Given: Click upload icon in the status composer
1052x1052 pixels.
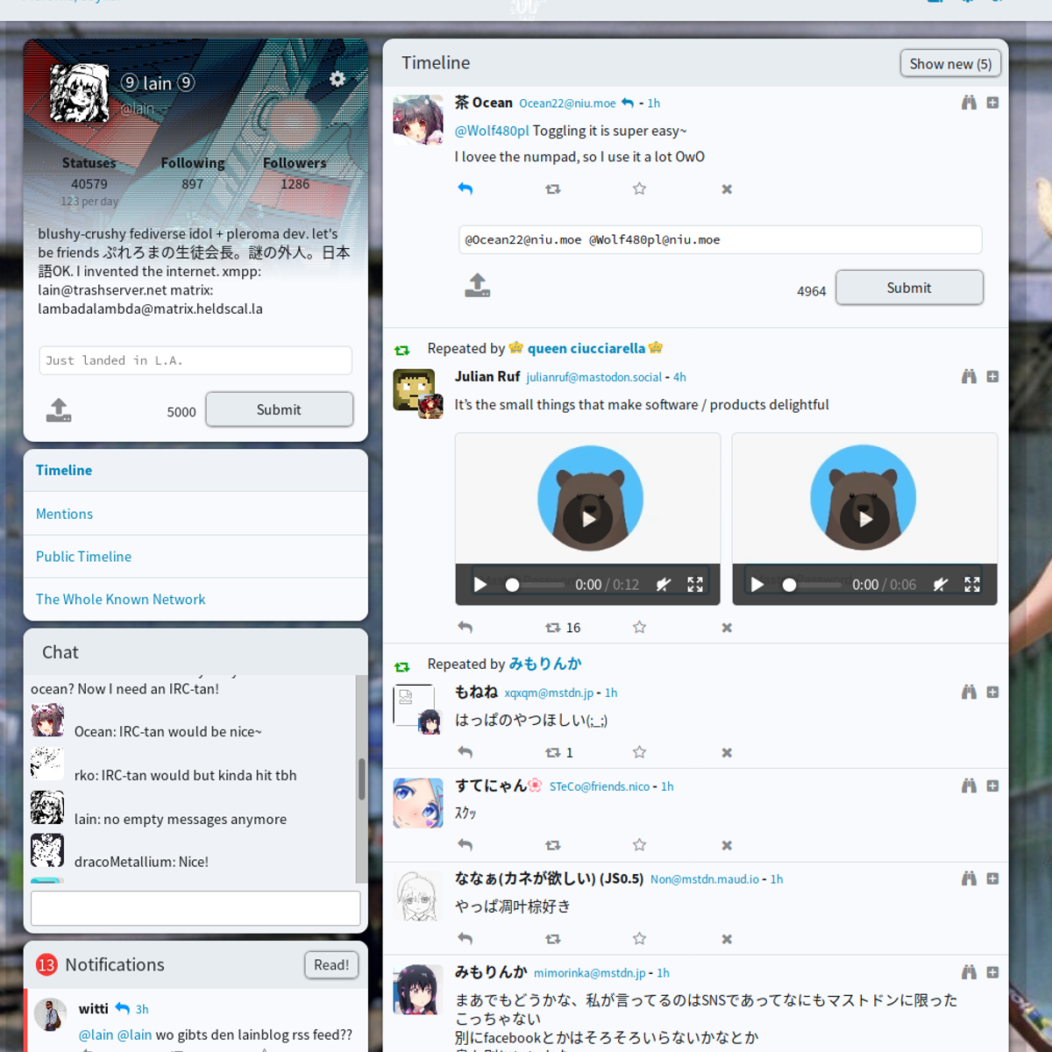Looking at the screenshot, I should (x=59, y=410).
